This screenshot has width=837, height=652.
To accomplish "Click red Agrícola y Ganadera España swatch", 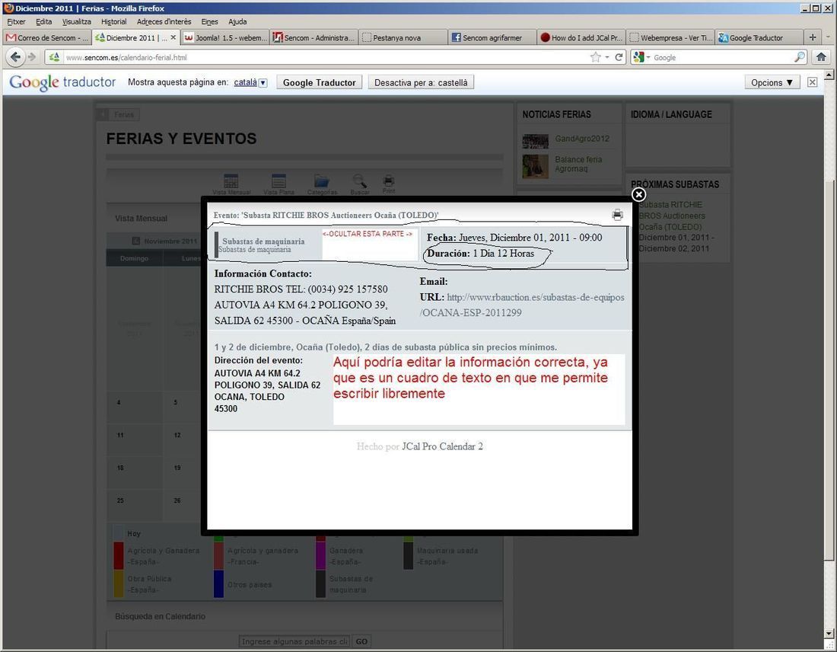I will pyautogui.click(x=119, y=556).
